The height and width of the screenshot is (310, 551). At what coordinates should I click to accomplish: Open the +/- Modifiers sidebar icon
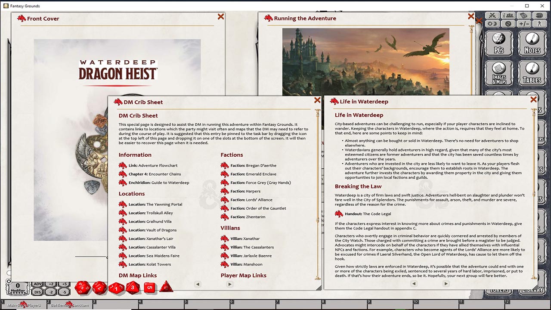(x=524, y=24)
